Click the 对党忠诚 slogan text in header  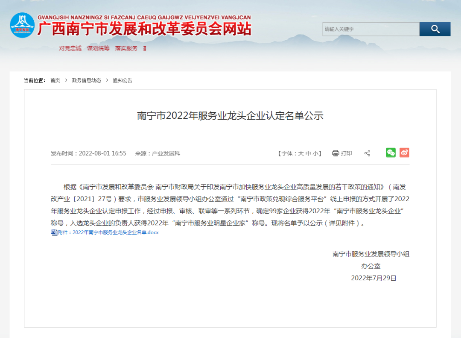70,48
